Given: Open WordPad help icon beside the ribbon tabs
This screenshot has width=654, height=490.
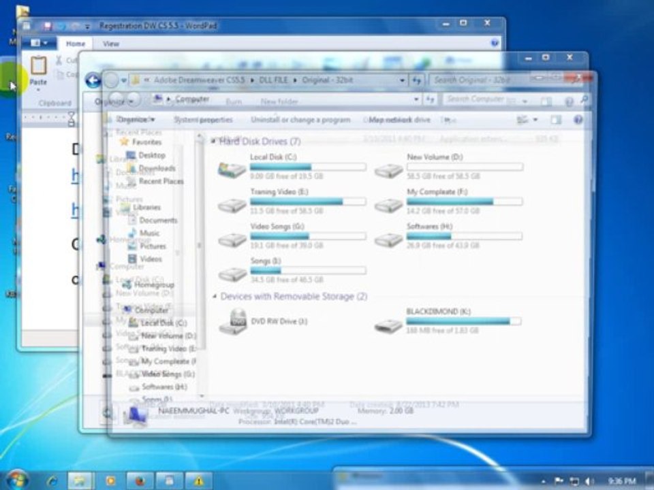Looking at the screenshot, I should click(495, 42).
